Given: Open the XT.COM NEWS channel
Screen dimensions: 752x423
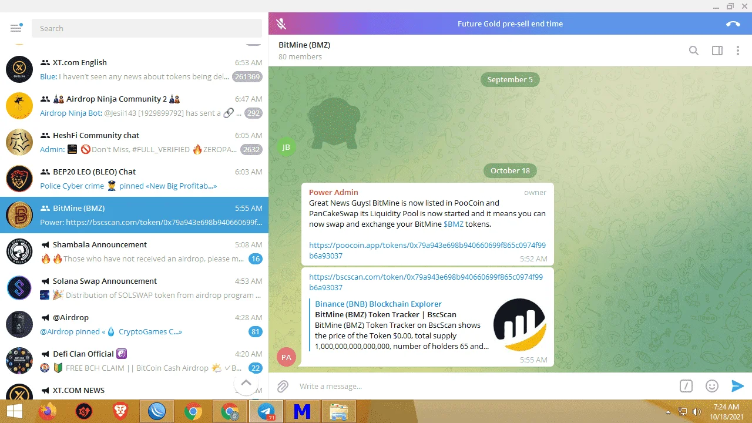Looking at the screenshot, I should pos(134,390).
